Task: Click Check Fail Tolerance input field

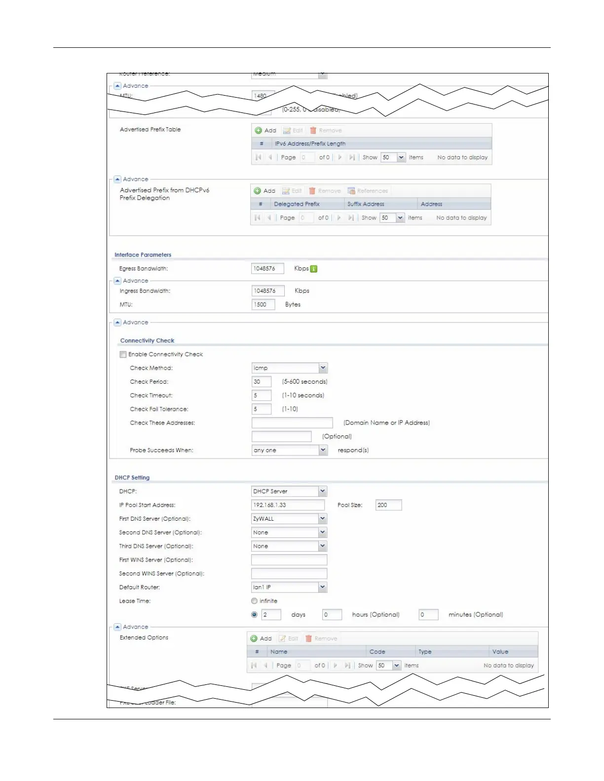Action: click(x=262, y=409)
